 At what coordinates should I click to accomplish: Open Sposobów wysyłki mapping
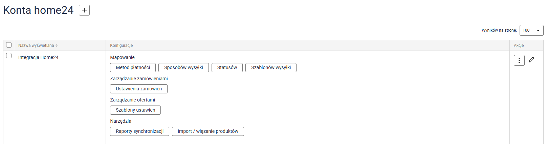click(183, 67)
